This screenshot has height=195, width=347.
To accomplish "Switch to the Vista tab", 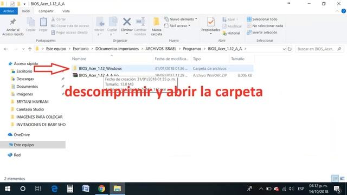I will (x=66, y=11).
